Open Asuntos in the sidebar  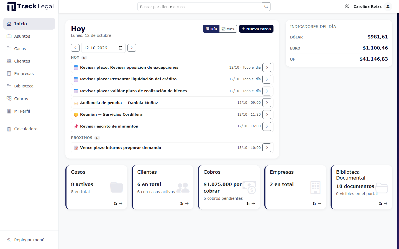coord(29,36)
